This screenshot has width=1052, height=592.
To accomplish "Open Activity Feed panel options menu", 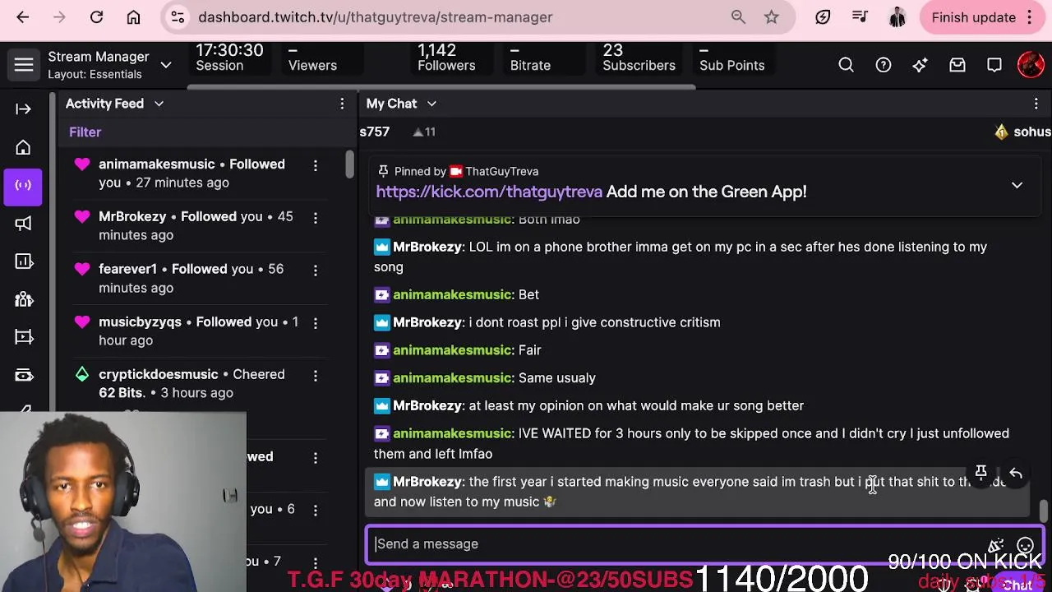I will click(342, 104).
